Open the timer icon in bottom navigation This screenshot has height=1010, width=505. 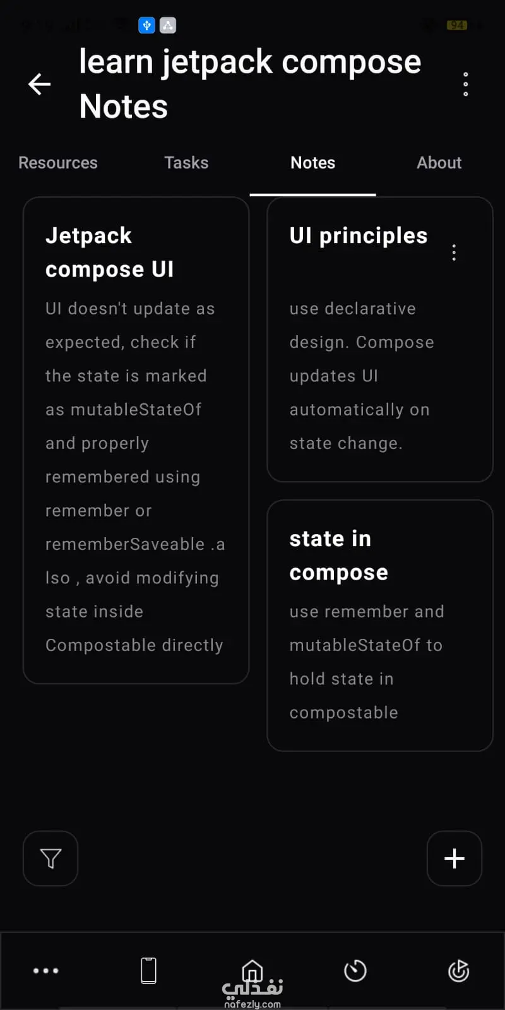[x=355, y=971]
